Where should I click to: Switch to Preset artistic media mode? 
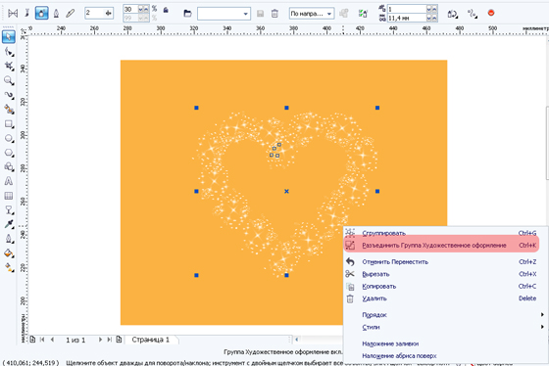(x=13, y=14)
